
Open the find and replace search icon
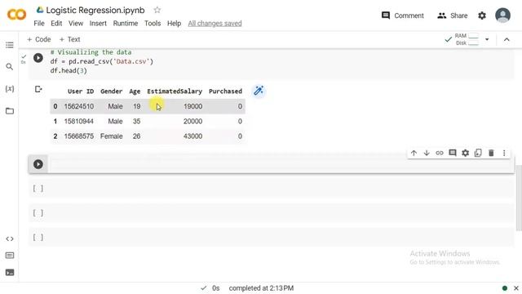tap(9, 67)
